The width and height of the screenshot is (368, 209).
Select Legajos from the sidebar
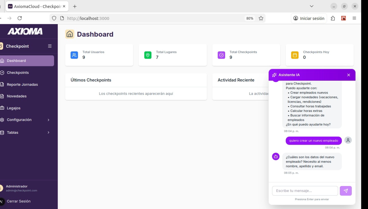[x=14, y=108]
